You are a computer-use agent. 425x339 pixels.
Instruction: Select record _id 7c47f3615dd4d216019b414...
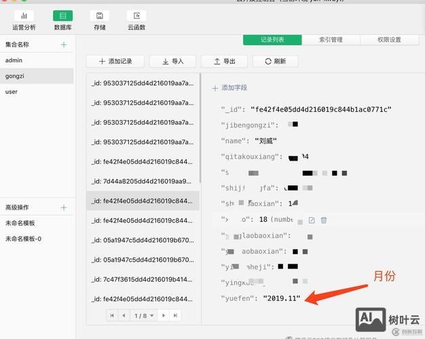[143, 279]
